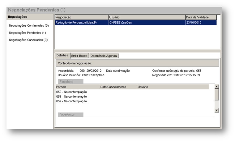Open Negociações Confirmadas (0) list

(x=29, y=25)
